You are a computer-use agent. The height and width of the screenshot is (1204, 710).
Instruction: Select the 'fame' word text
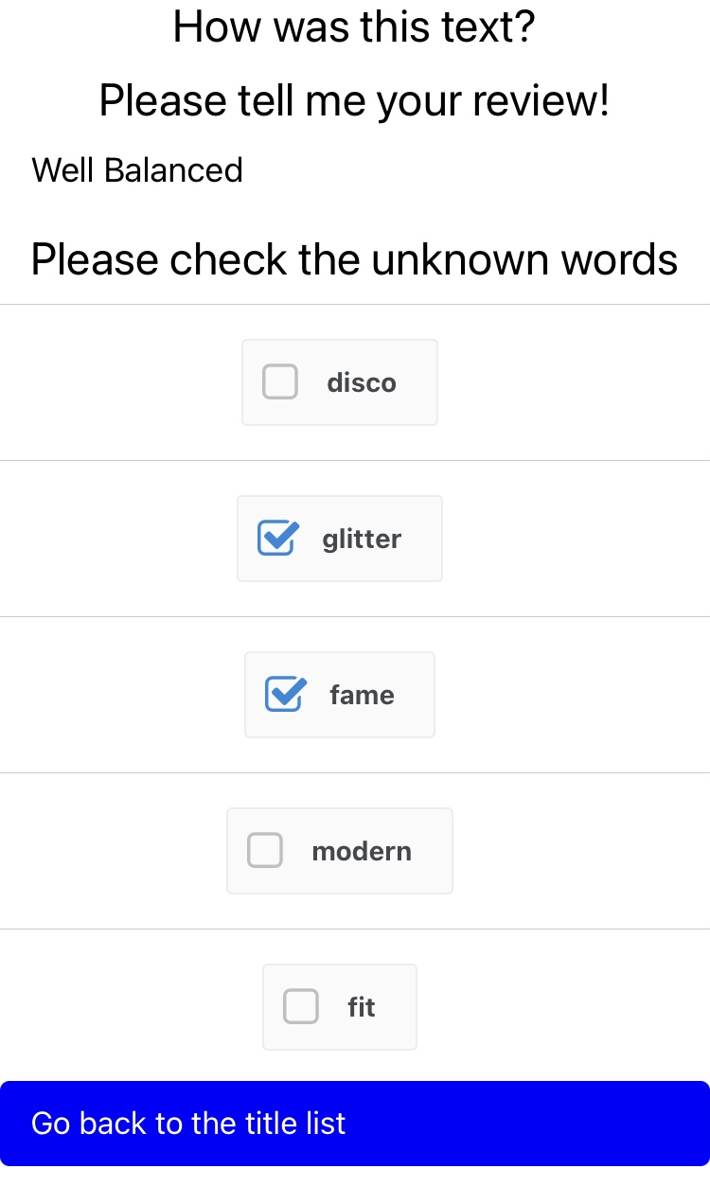[x=362, y=695]
